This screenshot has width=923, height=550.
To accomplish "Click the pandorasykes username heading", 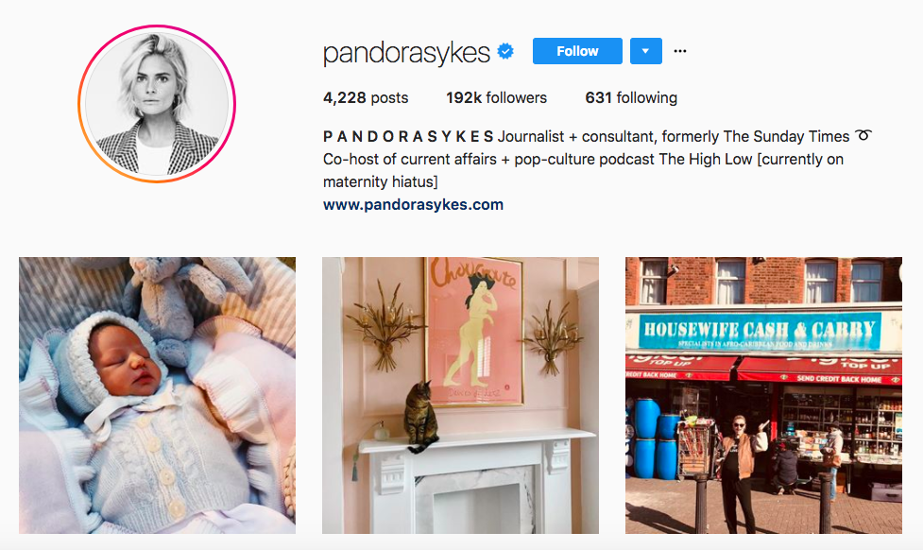I will coord(406,52).
